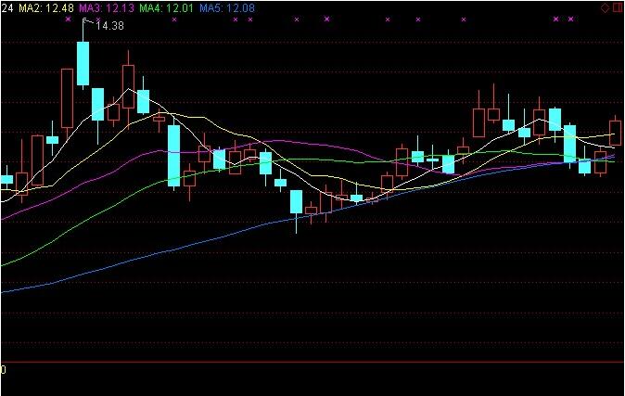Screen dimensions: 625x396
Task: Click the 0 axis label at bottom-left
Action: coord(3,369)
